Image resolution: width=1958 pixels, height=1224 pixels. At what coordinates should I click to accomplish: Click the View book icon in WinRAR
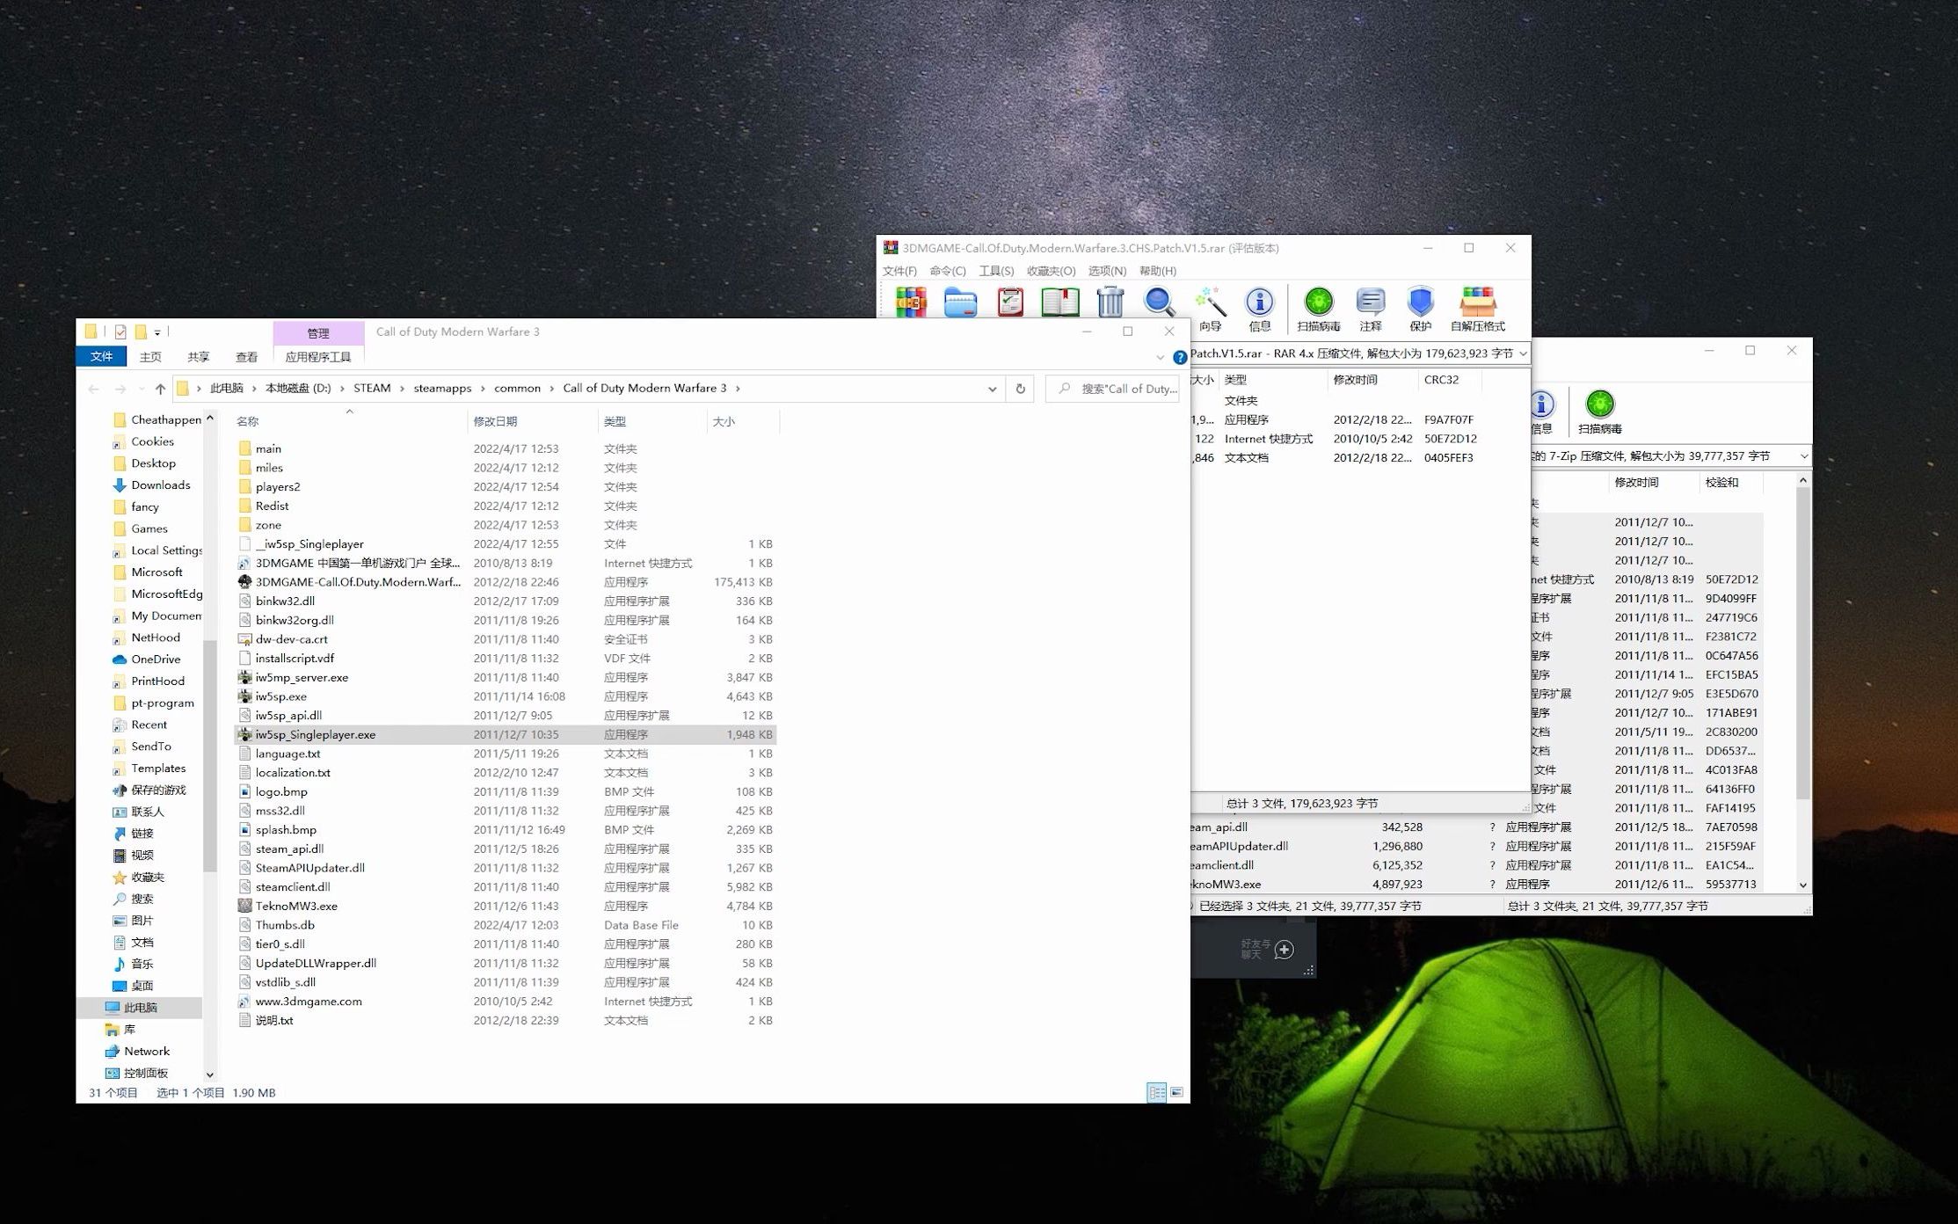click(1059, 302)
